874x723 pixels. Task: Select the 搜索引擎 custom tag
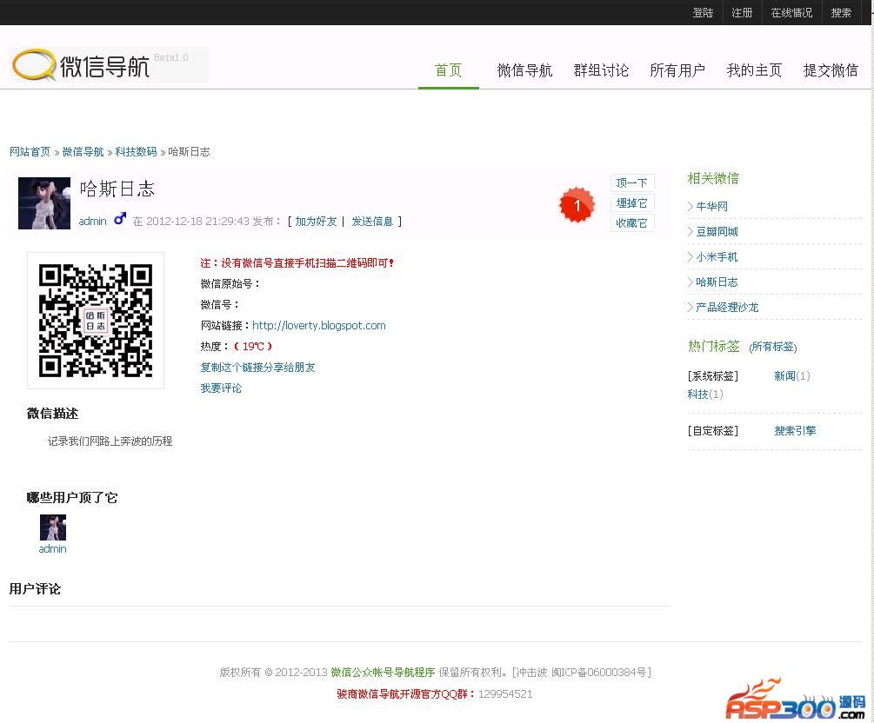(795, 431)
